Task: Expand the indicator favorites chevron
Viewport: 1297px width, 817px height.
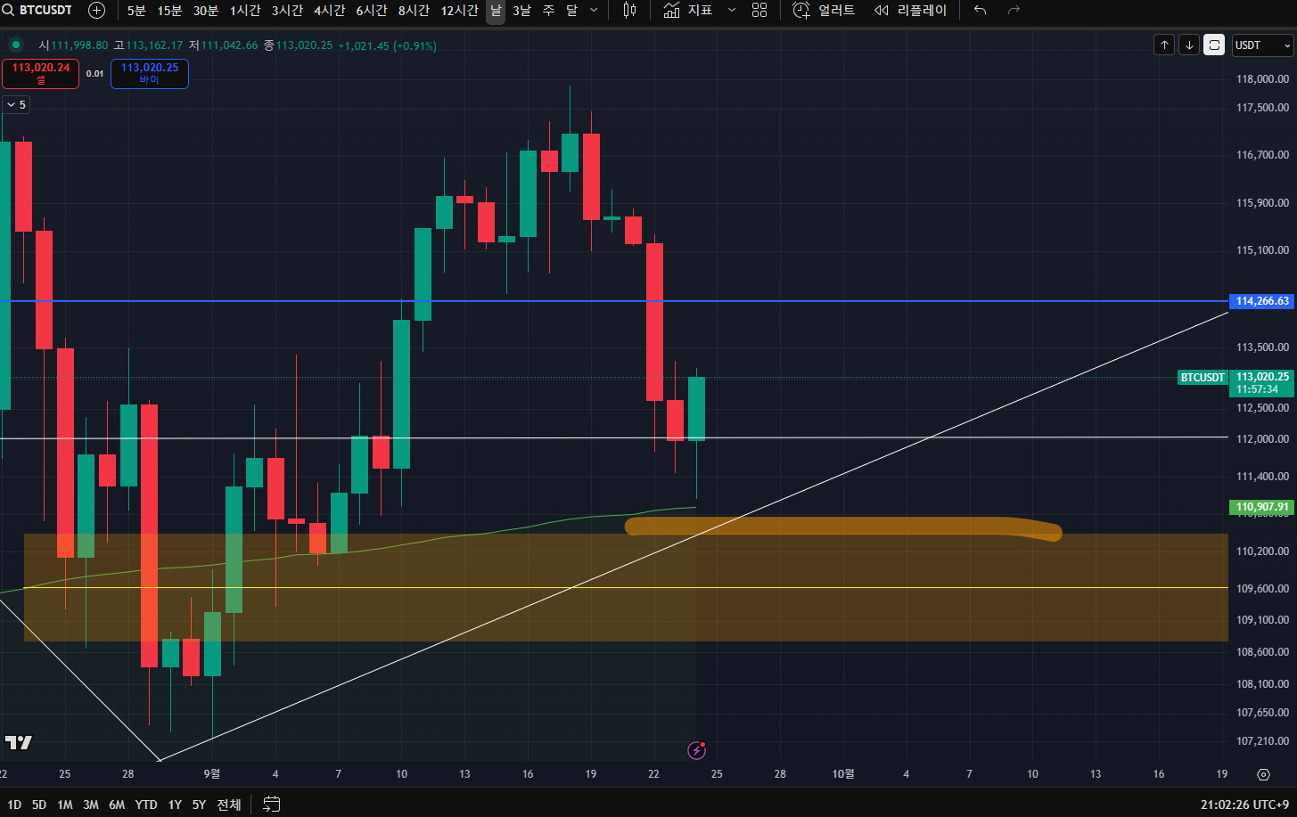Action: (x=732, y=11)
